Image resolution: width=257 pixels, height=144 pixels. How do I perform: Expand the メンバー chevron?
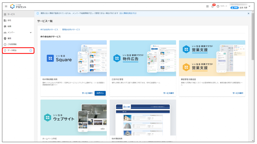(x=31, y=32)
